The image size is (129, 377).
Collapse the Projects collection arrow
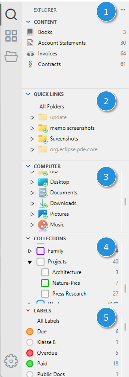(x=30, y=262)
